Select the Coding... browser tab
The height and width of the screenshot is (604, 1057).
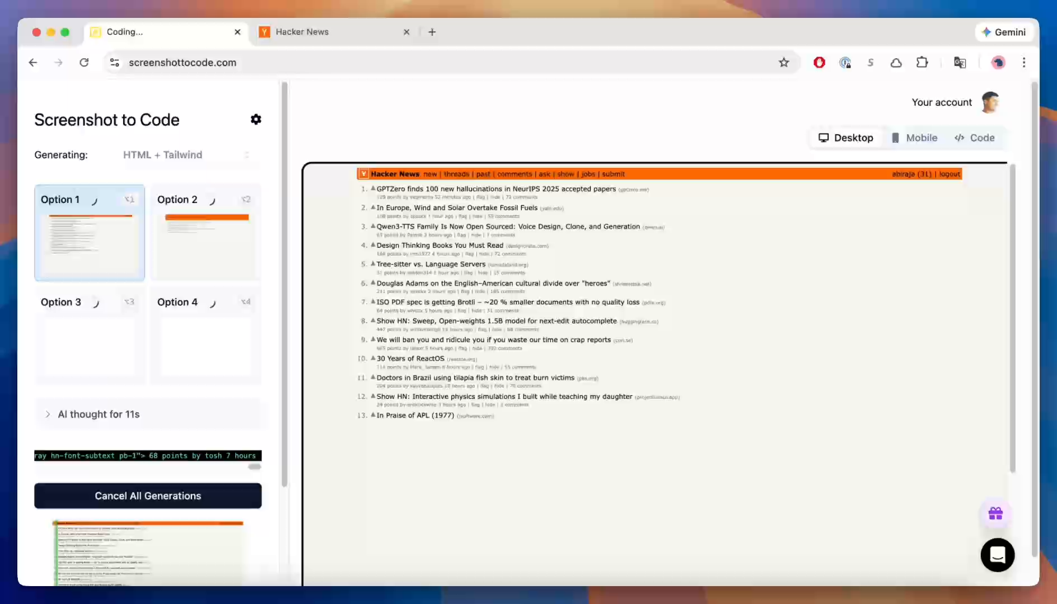166,32
